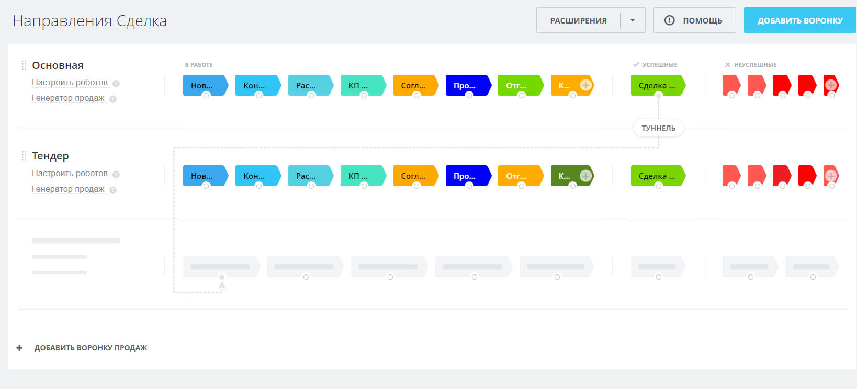The image size is (857, 389).
Task: Click the plus icon in Тендер funnel stages
Action: pyautogui.click(x=585, y=176)
